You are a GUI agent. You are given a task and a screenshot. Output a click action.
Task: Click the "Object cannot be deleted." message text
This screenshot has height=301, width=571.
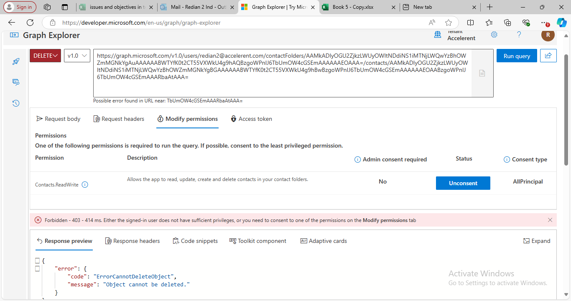(x=146, y=284)
